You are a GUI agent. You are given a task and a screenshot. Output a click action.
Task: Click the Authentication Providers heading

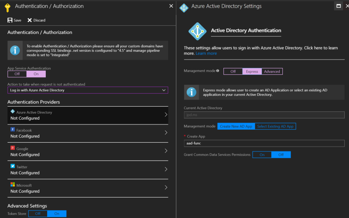coord(34,102)
